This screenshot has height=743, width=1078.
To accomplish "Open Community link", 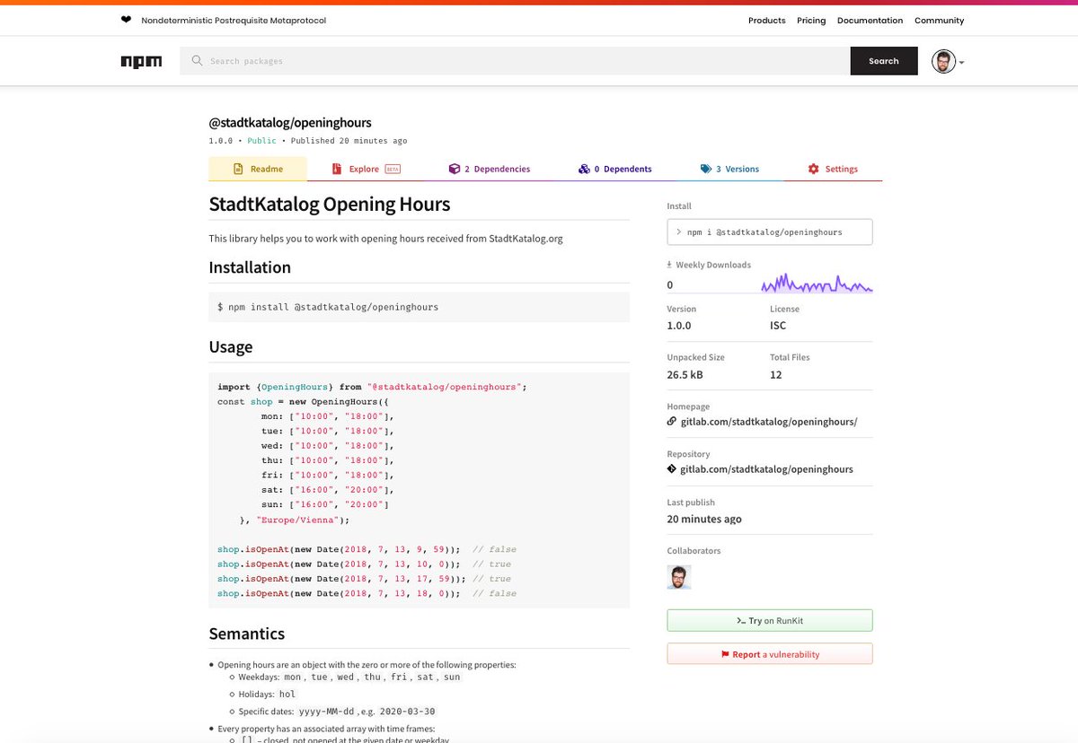I will click(939, 21).
